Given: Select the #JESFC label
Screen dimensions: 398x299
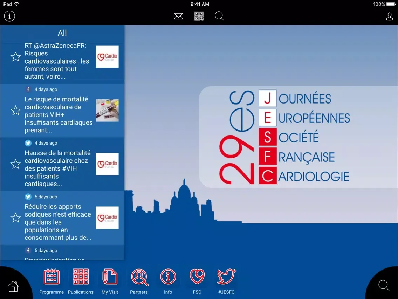Looking at the screenshot, I should point(226,292).
